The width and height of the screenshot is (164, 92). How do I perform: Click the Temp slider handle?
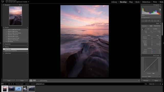(151, 31)
